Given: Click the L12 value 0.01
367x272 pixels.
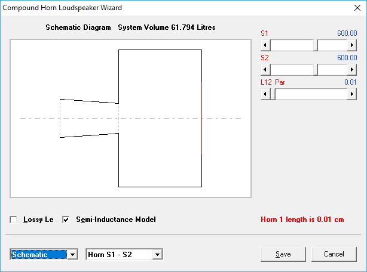Looking at the screenshot, I should pos(350,82).
